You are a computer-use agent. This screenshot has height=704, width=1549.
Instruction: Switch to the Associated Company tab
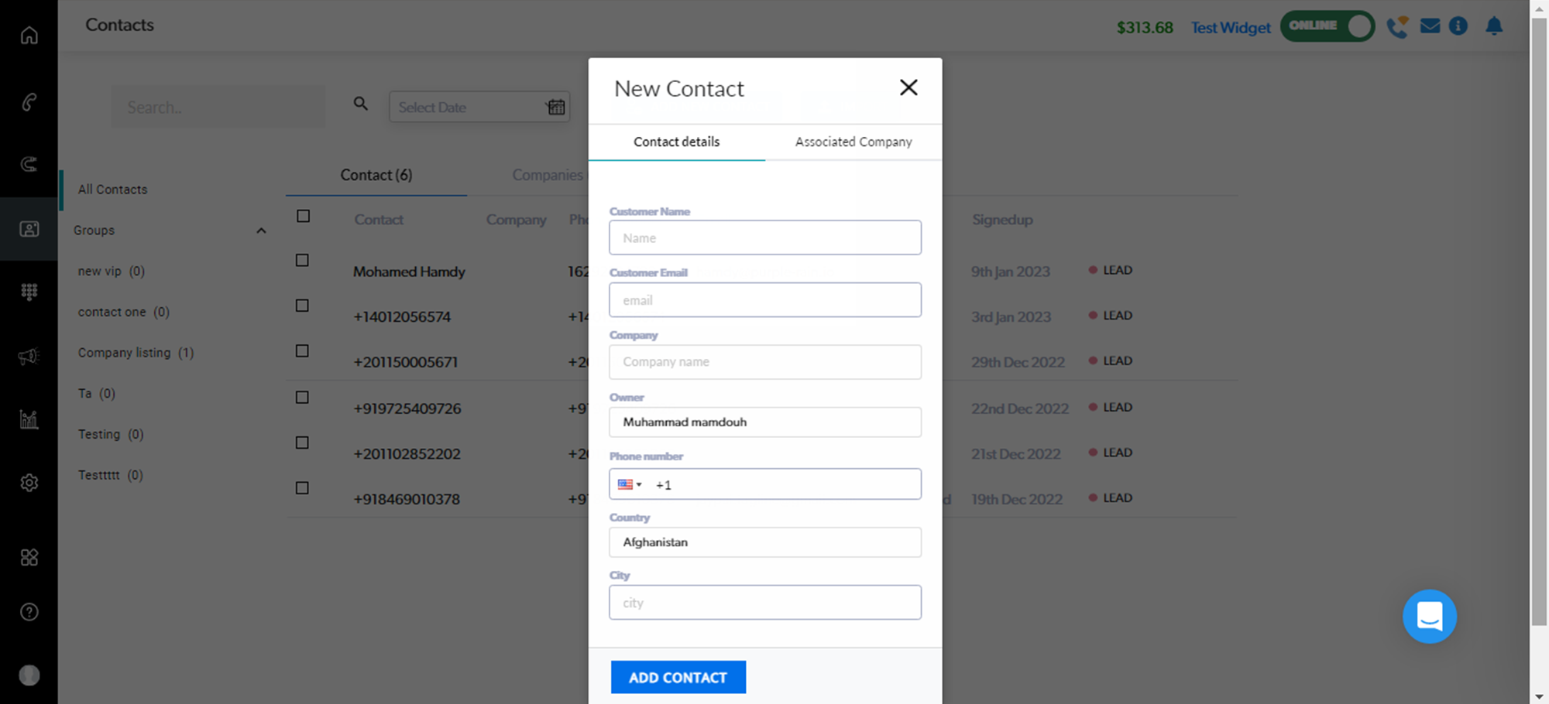coord(853,142)
